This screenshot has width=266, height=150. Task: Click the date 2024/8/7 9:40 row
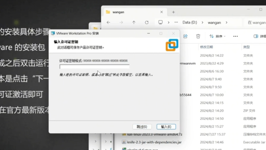click(x=211, y=79)
